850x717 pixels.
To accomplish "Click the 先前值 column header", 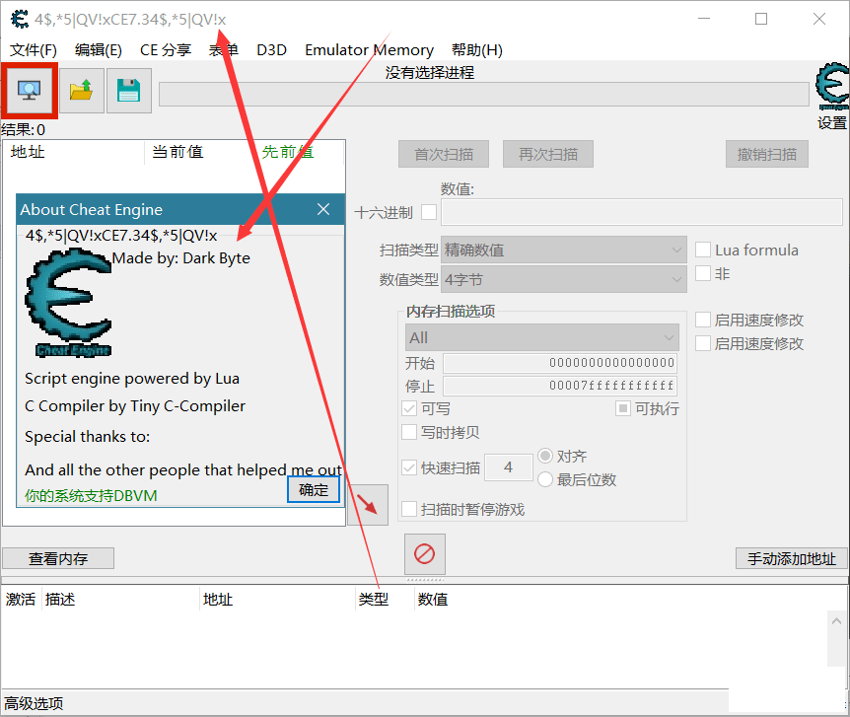I will (287, 152).
